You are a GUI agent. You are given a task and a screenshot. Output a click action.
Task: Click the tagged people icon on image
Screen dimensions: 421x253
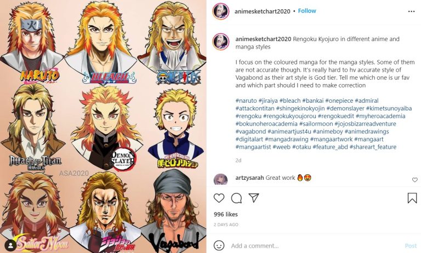tap(10, 245)
